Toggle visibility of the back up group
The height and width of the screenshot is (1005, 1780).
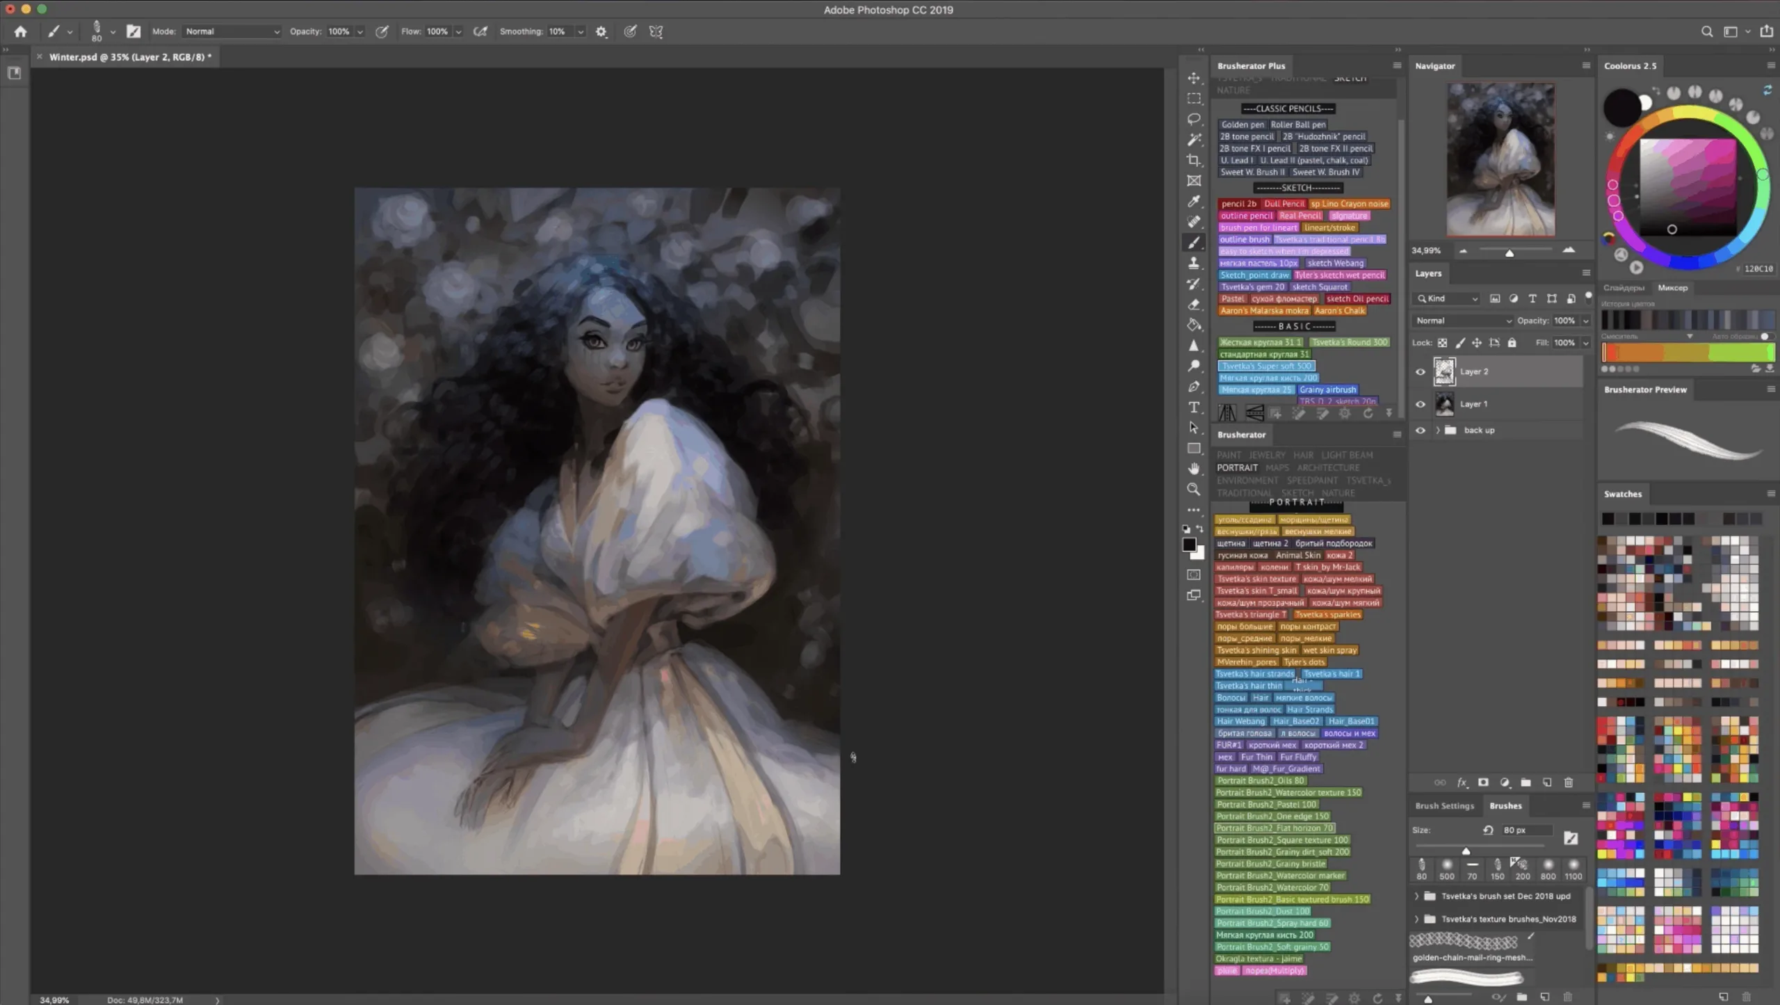pyautogui.click(x=1421, y=430)
